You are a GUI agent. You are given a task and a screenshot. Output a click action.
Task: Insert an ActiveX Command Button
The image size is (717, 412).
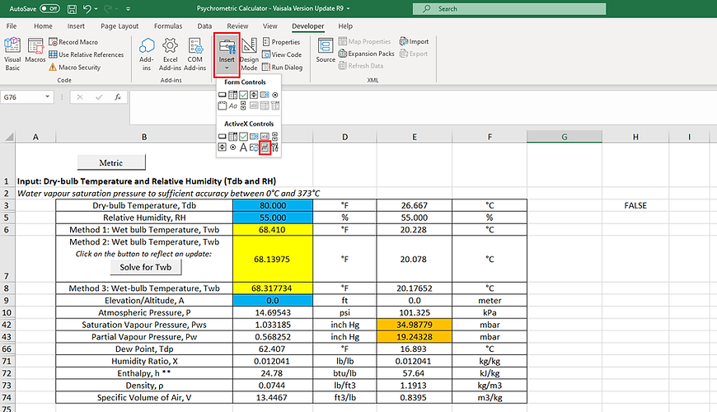223,136
